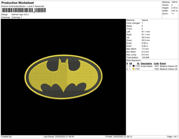
Task: Click the Max Stitch value '7.5 mm'
Action: (x=145, y=49)
